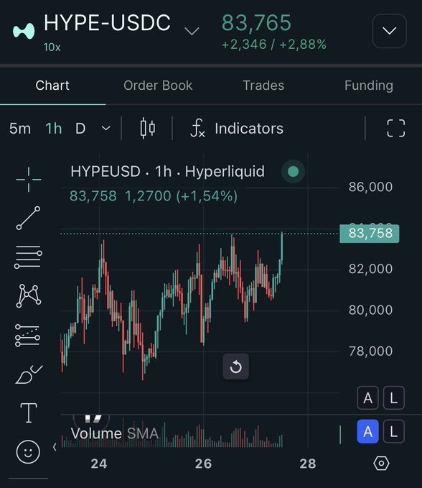This screenshot has width=422, height=488.
Task: Select the Text annotation tool
Action: [29, 413]
